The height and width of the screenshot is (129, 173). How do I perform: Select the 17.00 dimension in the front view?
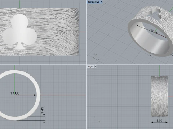pos(15,93)
